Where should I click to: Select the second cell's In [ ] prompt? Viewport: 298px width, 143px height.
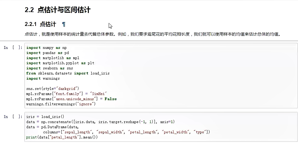click(x=13, y=117)
